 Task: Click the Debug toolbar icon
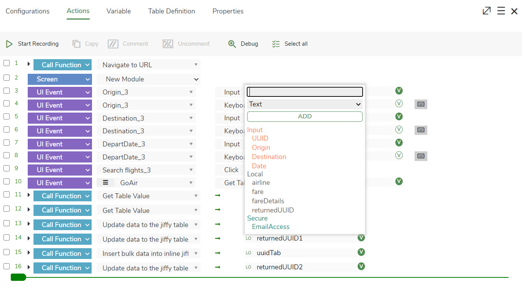coord(232,44)
